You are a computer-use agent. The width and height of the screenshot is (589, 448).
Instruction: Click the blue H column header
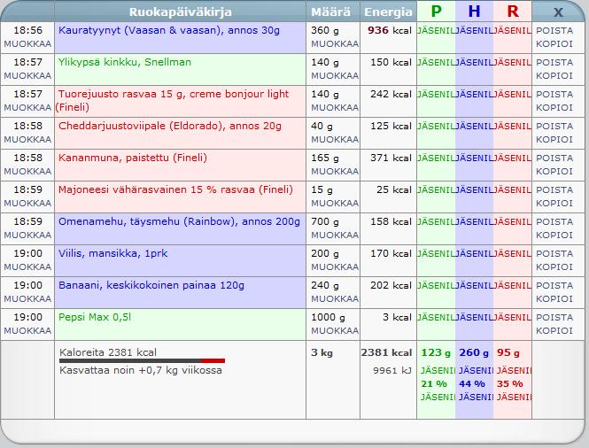(x=474, y=12)
